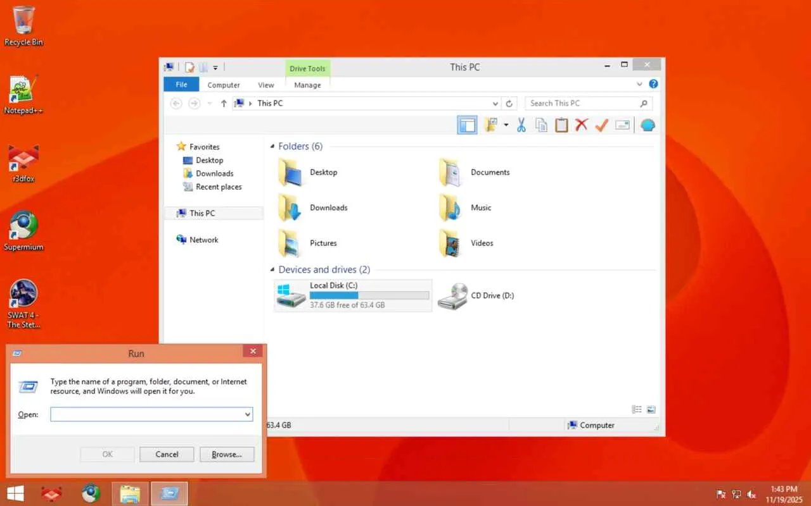This screenshot has height=506, width=811.
Task: Click the folder with checklist toolbar icon
Action: [x=491, y=125]
